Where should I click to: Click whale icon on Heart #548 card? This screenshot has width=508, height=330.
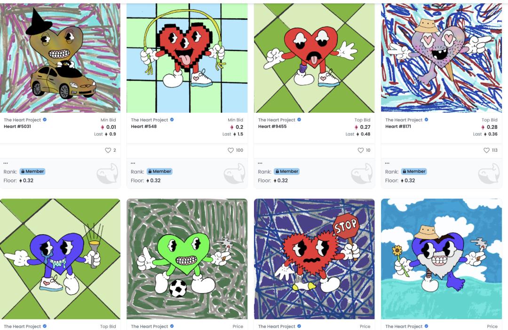point(235,174)
